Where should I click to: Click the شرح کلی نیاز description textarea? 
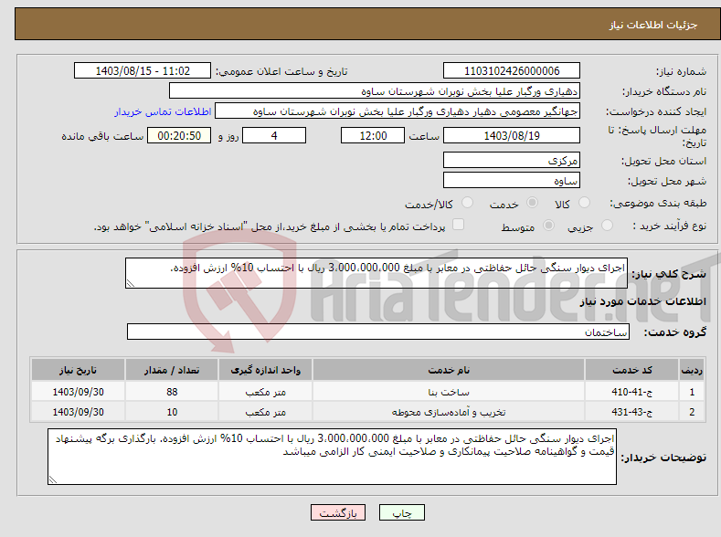coord(376,273)
